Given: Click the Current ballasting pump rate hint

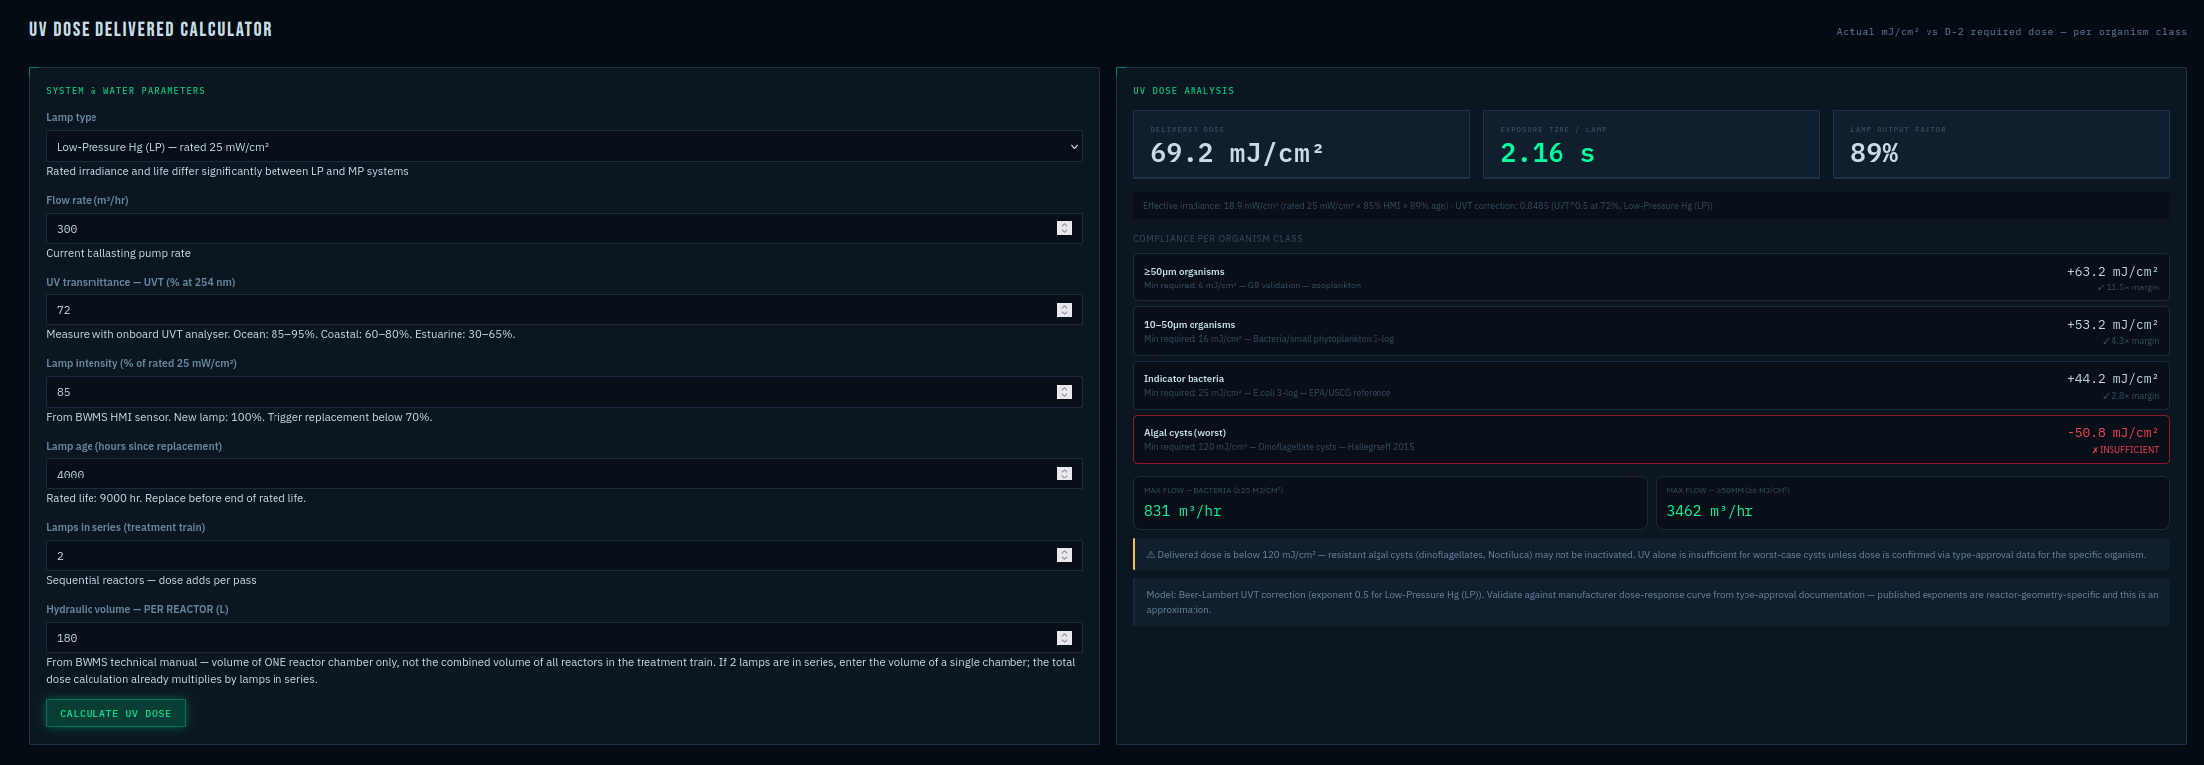Looking at the screenshot, I should click(118, 253).
